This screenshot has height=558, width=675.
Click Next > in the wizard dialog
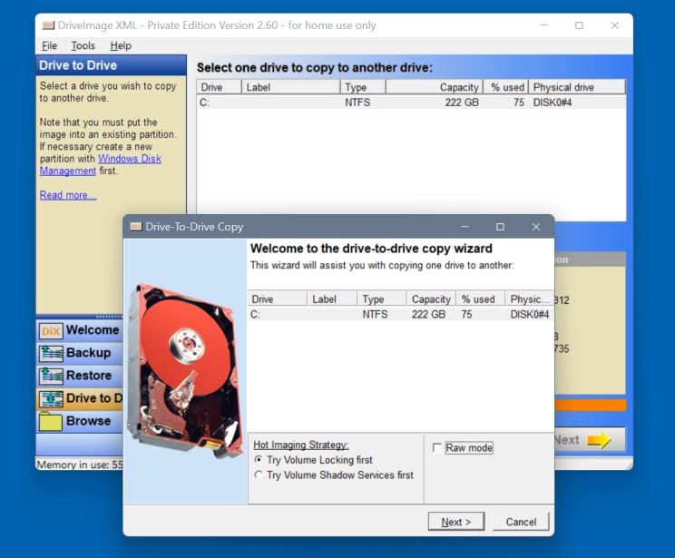[455, 522]
